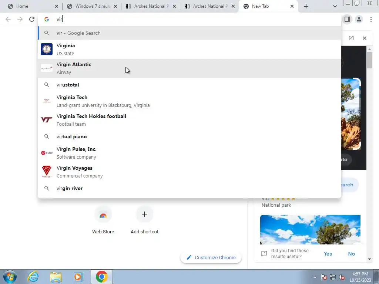This screenshot has height=284, width=379.
Task: Choose the Virgin Atlantic Airway suggestion
Action: pyautogui.click(x=189, y=68)
